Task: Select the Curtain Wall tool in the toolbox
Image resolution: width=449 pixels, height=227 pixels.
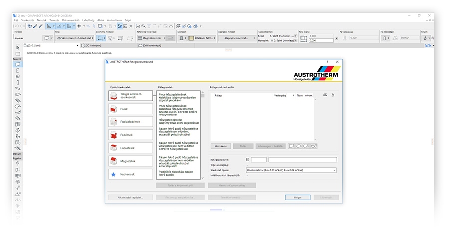Action: (18, 124)
